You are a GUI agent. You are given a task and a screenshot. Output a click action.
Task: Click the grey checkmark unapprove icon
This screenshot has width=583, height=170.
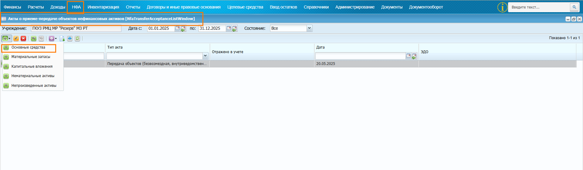point(41,39)
